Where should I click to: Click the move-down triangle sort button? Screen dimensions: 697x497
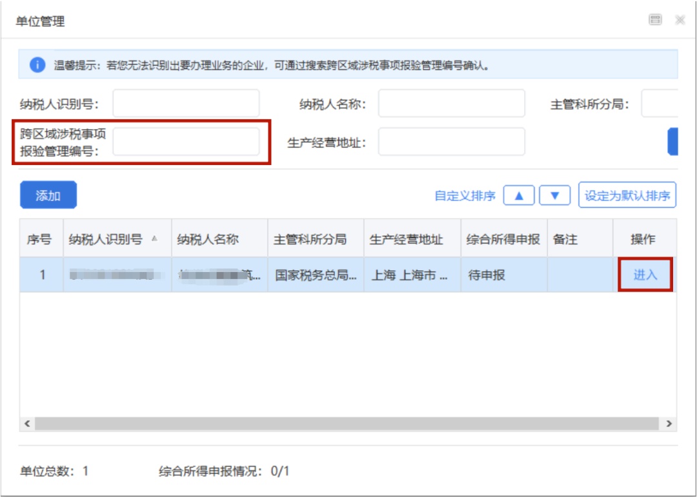554,195
